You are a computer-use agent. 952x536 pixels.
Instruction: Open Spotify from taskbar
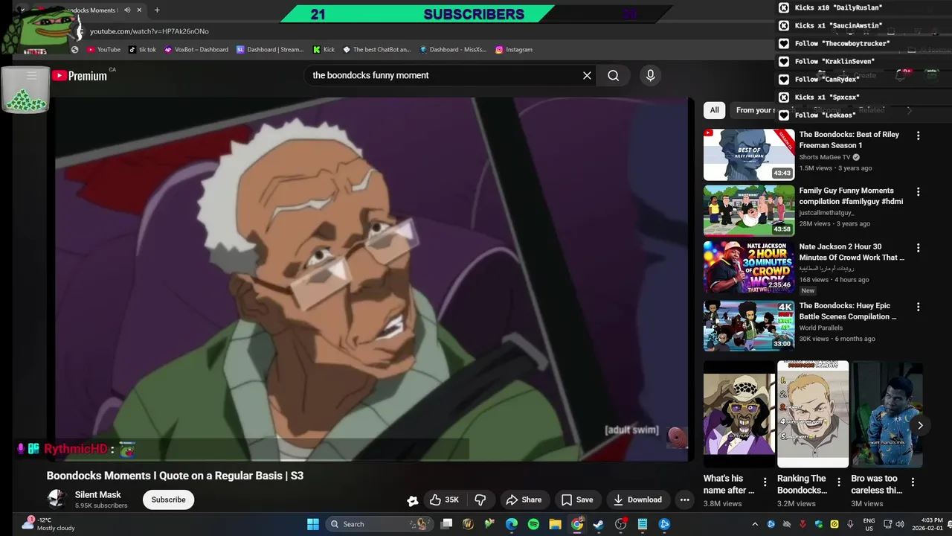pos(533,524)
